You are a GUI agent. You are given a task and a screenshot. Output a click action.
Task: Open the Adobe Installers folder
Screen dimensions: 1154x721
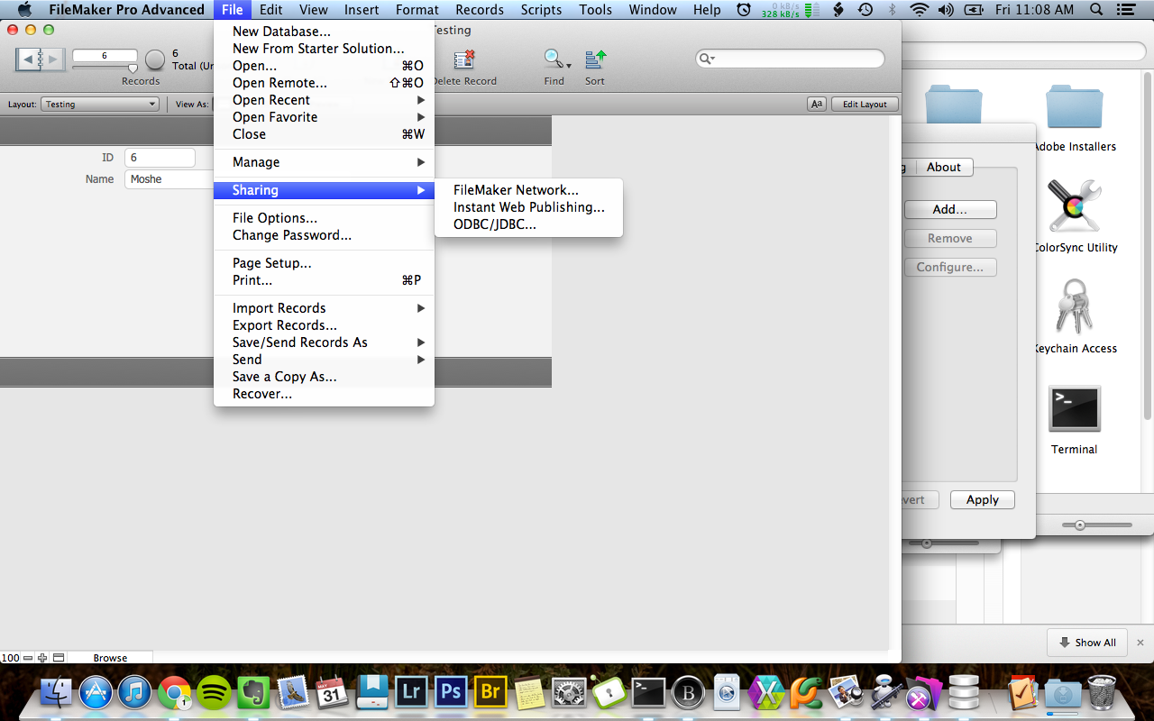coord(1074,107)
